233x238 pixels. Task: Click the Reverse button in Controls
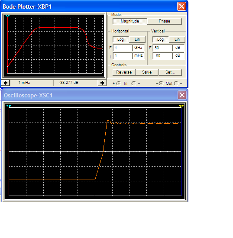tap(124, 72)
